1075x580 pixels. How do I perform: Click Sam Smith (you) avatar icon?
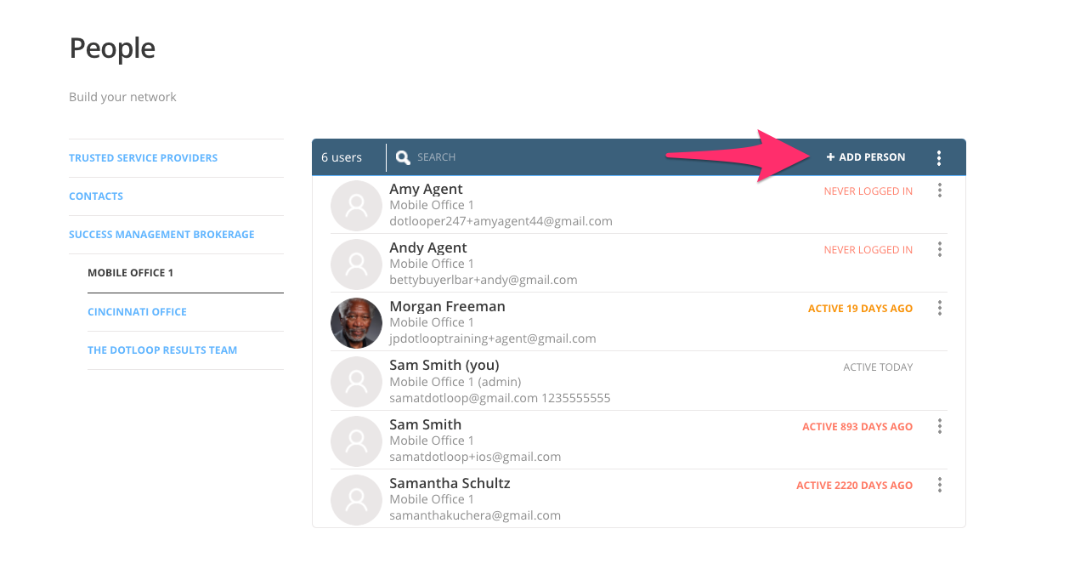point(356,382)
